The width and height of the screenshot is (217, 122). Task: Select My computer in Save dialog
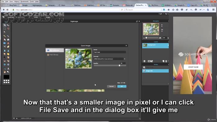pyautogui.click(x=55, y=50)
